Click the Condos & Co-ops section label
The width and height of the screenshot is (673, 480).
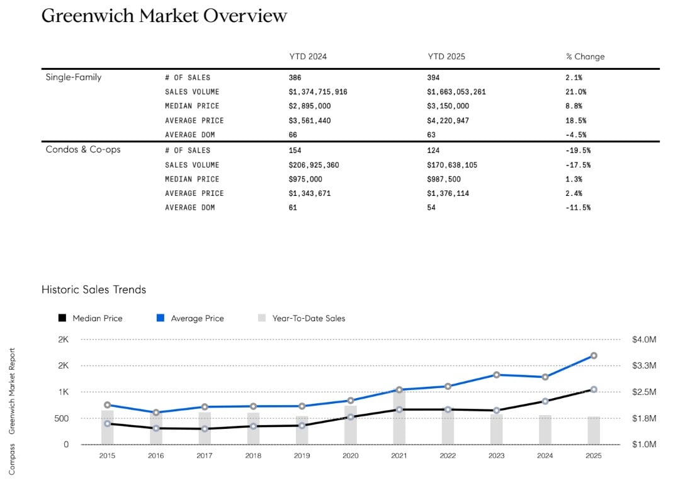83,150
